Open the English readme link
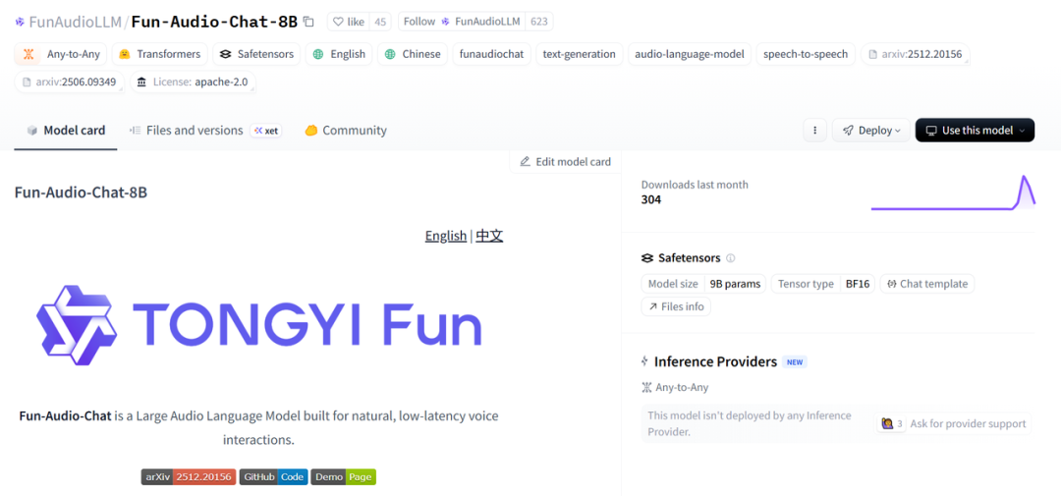This screenshot has width=1061, height=496. pyautogui.click(x=445, y=236)
